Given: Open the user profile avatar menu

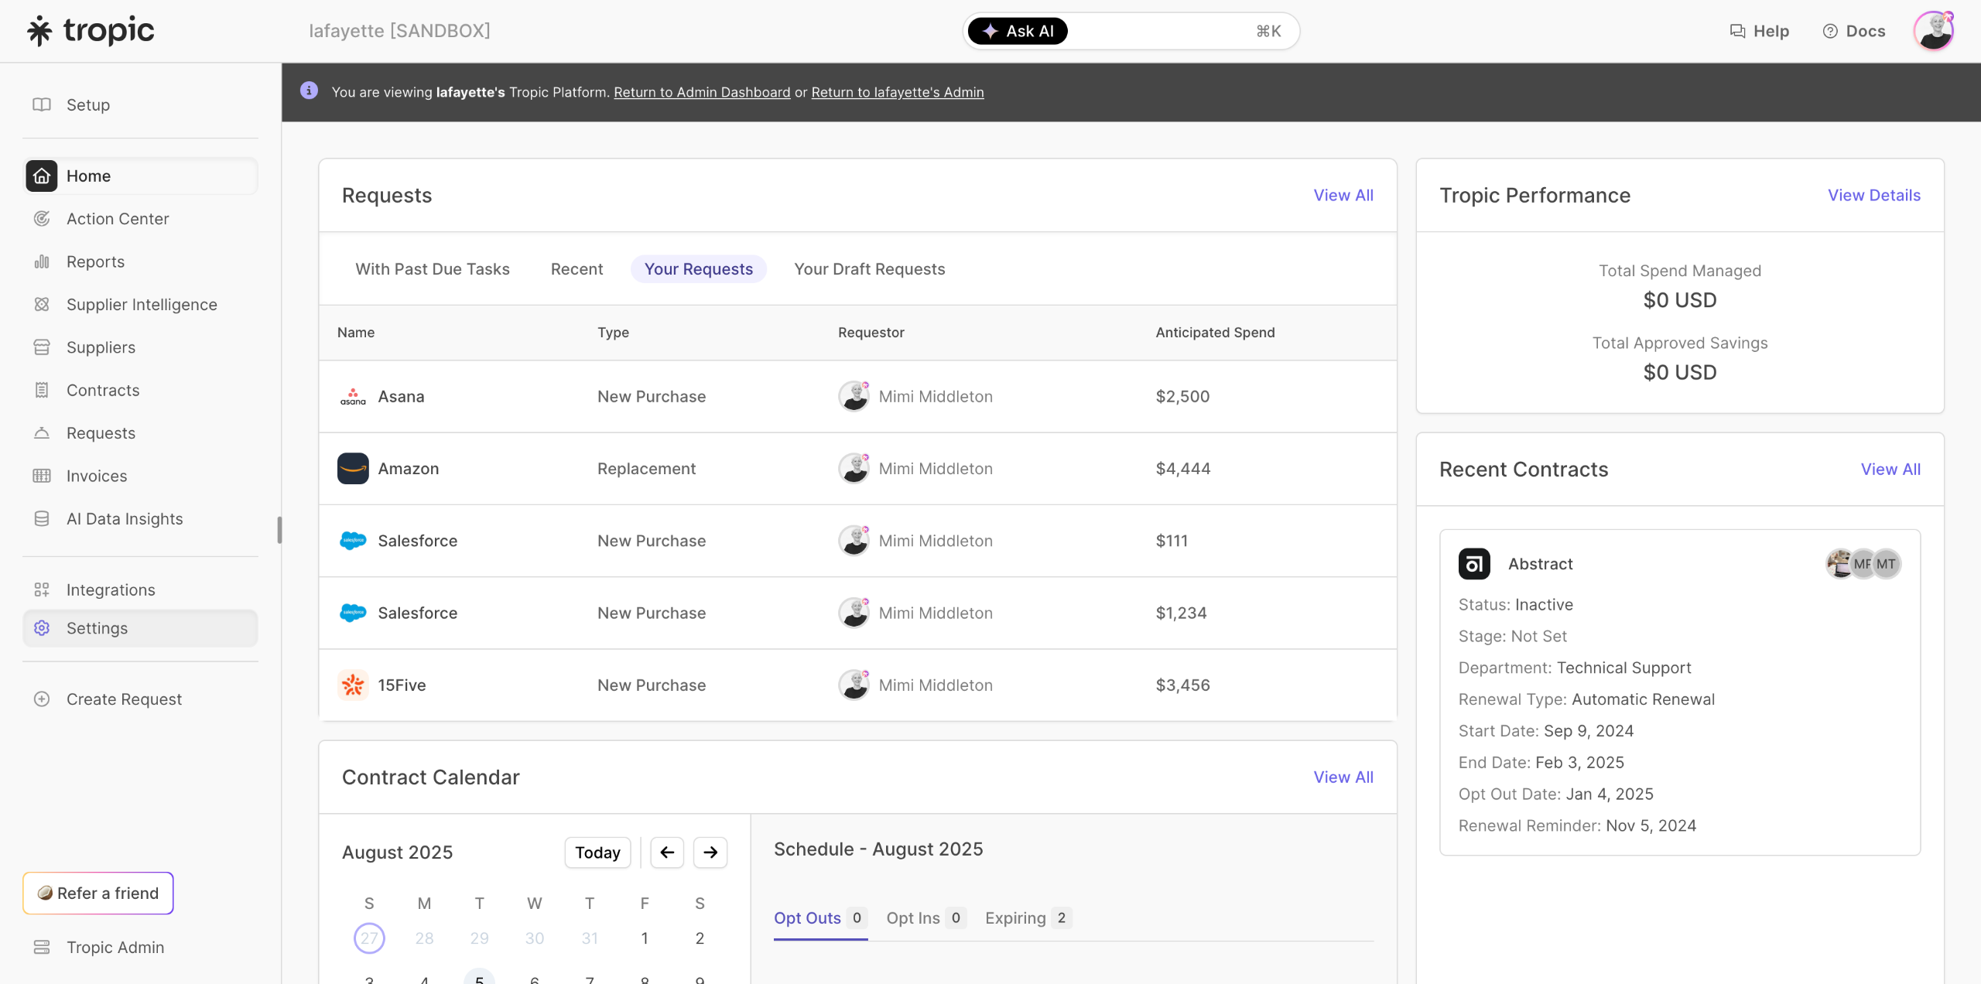Looking at the screenshot, I should click(x=1934, y=31).
